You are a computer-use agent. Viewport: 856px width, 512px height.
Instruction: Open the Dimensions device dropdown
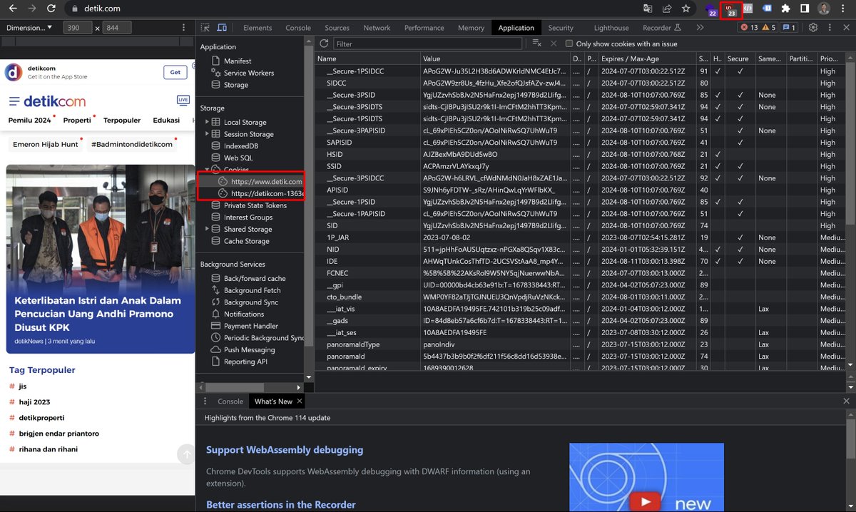coord(29,28)
